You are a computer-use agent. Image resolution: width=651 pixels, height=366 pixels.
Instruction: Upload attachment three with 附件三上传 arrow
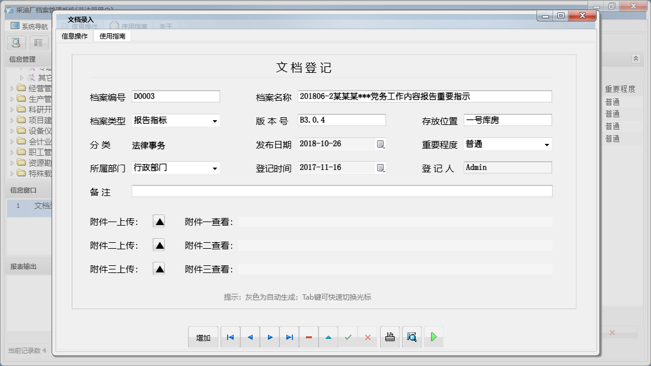point(159,269)
